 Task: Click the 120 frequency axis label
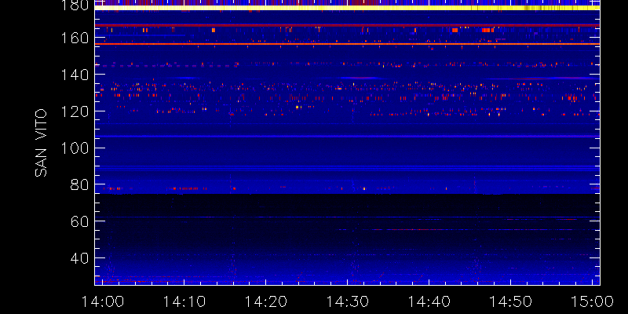75,111
